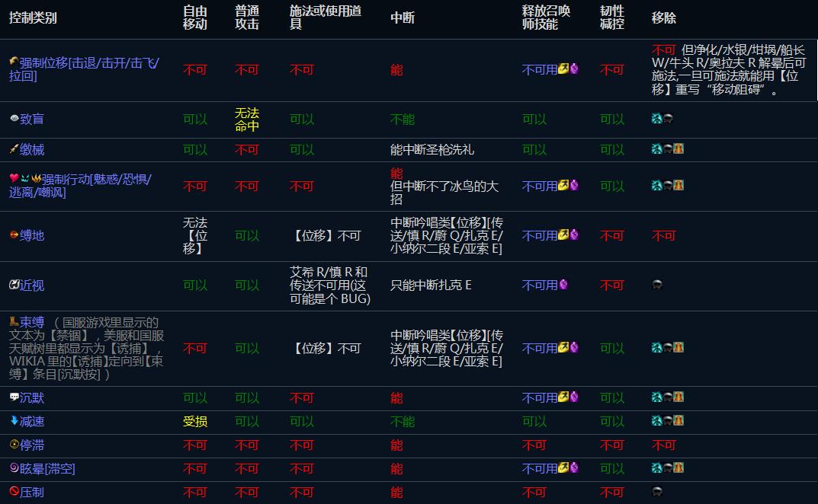
Task: Open the 缴械 link
Action: point(32,150)
